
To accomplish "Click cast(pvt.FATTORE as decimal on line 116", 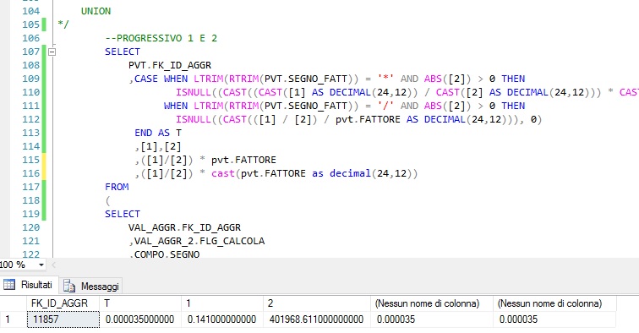I will tap(291, 173).
